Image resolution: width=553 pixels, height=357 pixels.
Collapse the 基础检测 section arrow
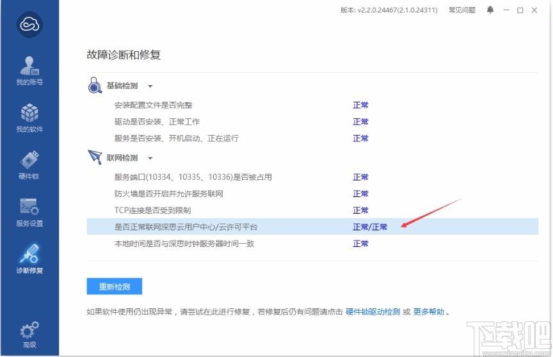[150, 86]
